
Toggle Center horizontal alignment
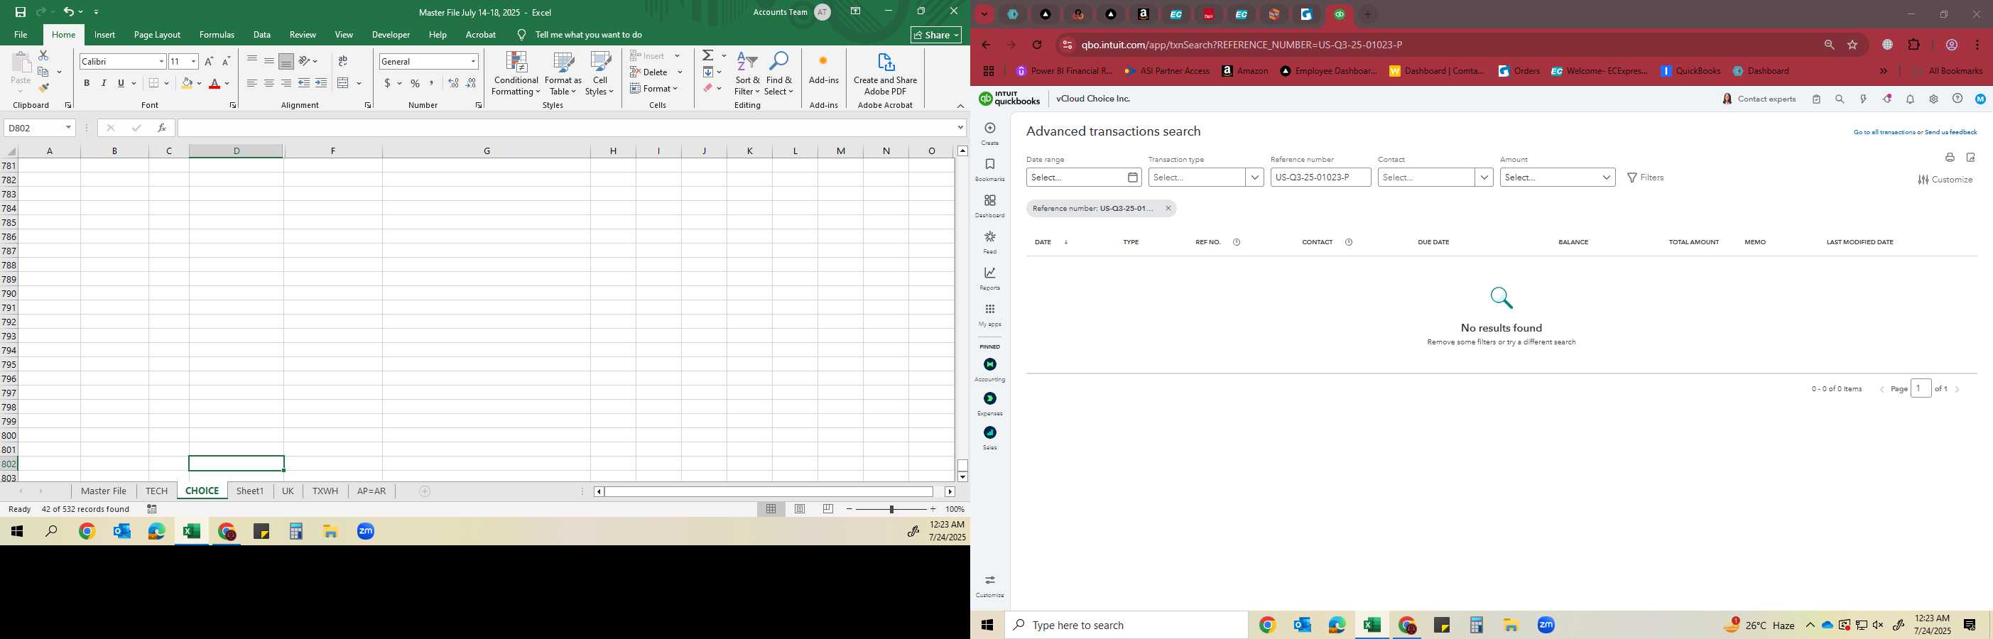[x=268, y=84]
